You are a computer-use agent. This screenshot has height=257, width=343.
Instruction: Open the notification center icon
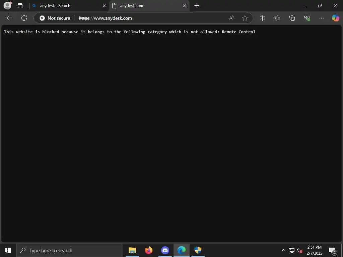[x=333, y=251]
